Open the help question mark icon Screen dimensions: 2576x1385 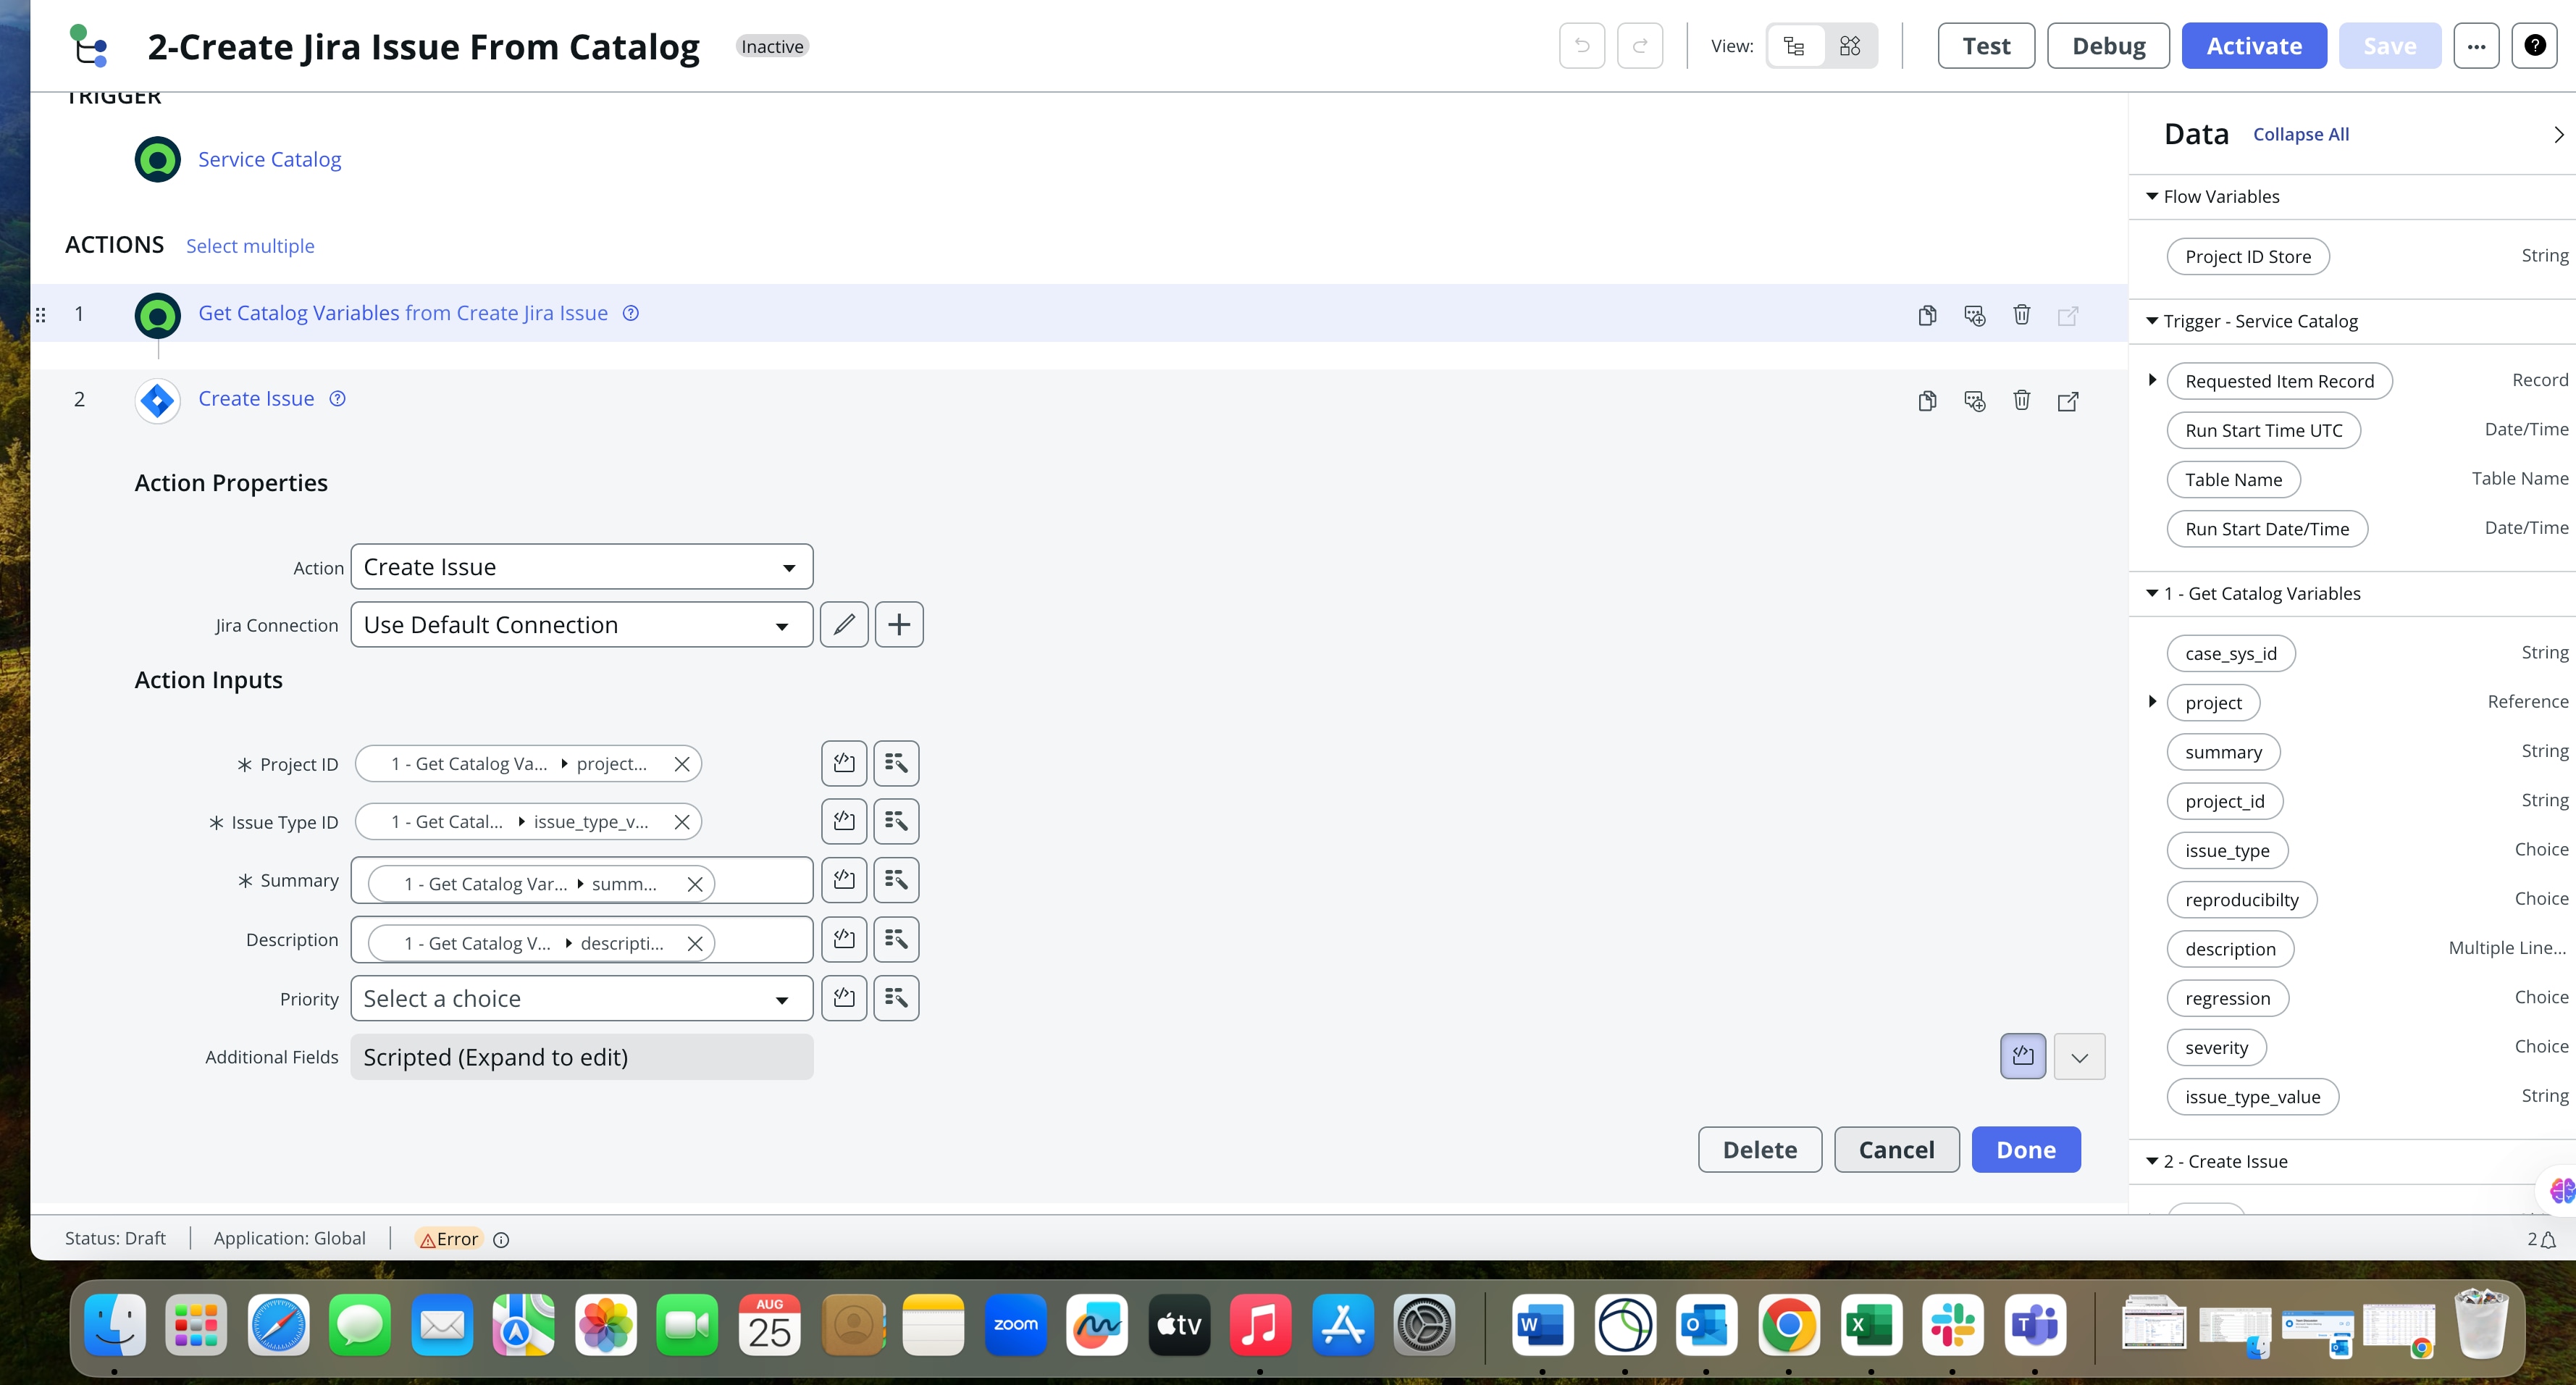2535,46
